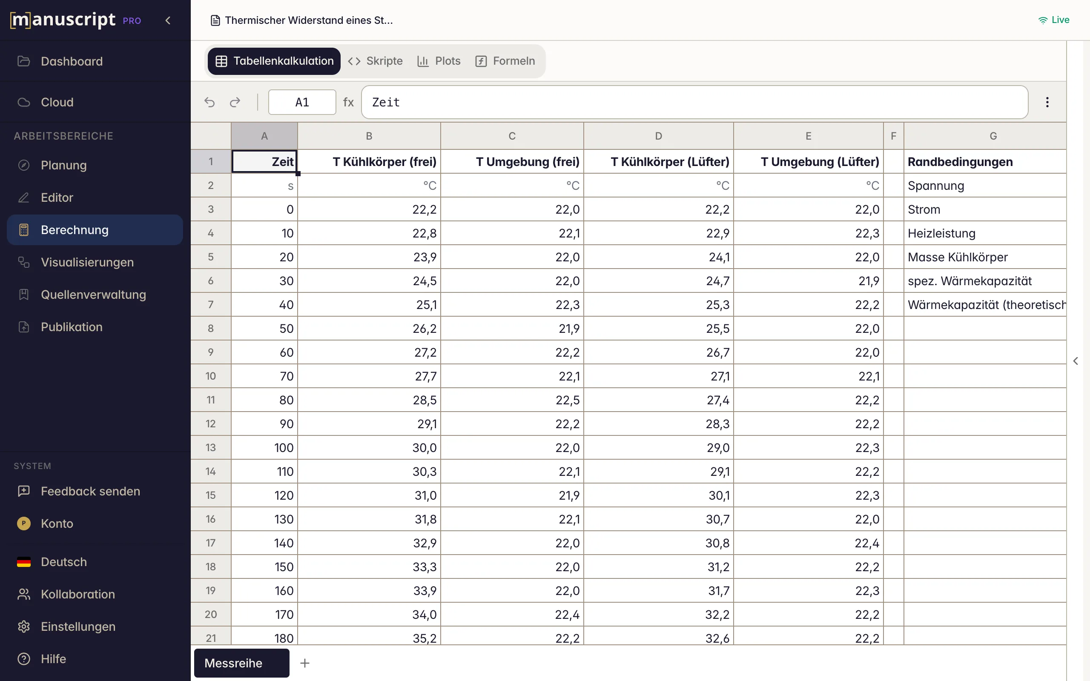This screenshot has width=1090, height=681.
Task: Select the Berechnung workspace
Action: coord(95,230)
